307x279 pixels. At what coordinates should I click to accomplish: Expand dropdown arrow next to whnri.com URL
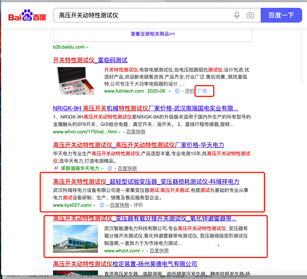[x=120, y=132]
